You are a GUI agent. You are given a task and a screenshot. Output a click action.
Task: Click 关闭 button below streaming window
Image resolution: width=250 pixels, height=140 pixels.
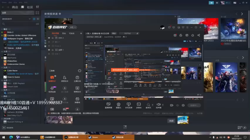171,121
